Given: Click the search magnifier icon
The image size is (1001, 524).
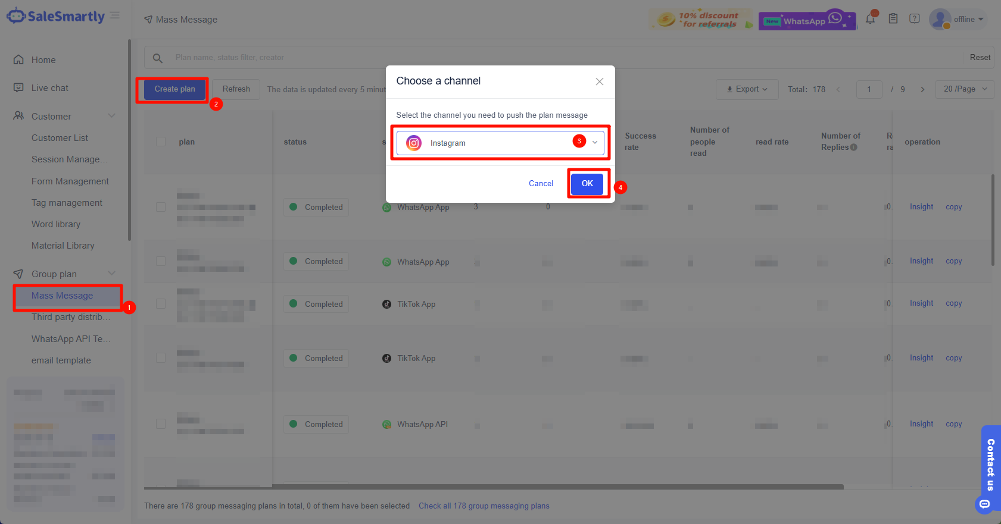Looking at the screenshot, I should (x=158, y=58).
